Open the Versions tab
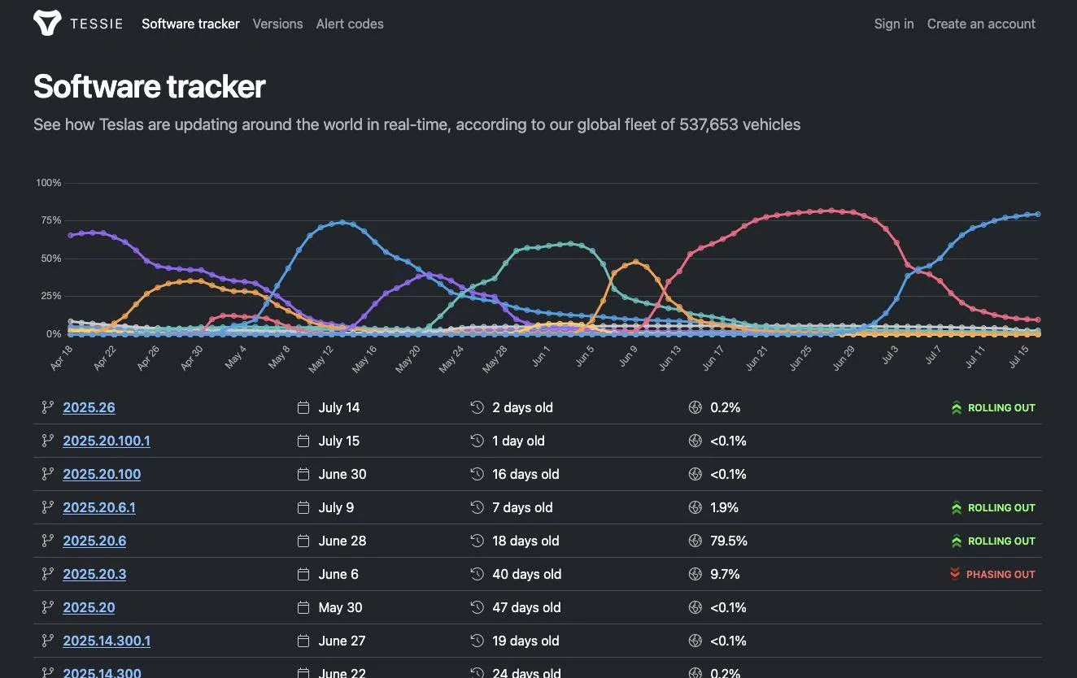The image size is (1077, 678). 277,24
